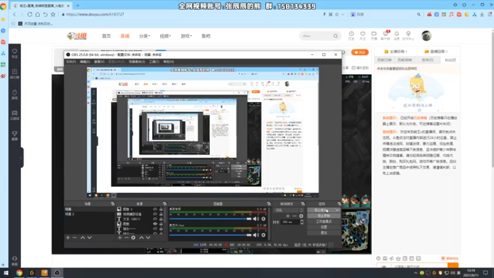This screenshot has width=494, height=278.
Task: Open transition properties gear icon
Action: [301, 216]
